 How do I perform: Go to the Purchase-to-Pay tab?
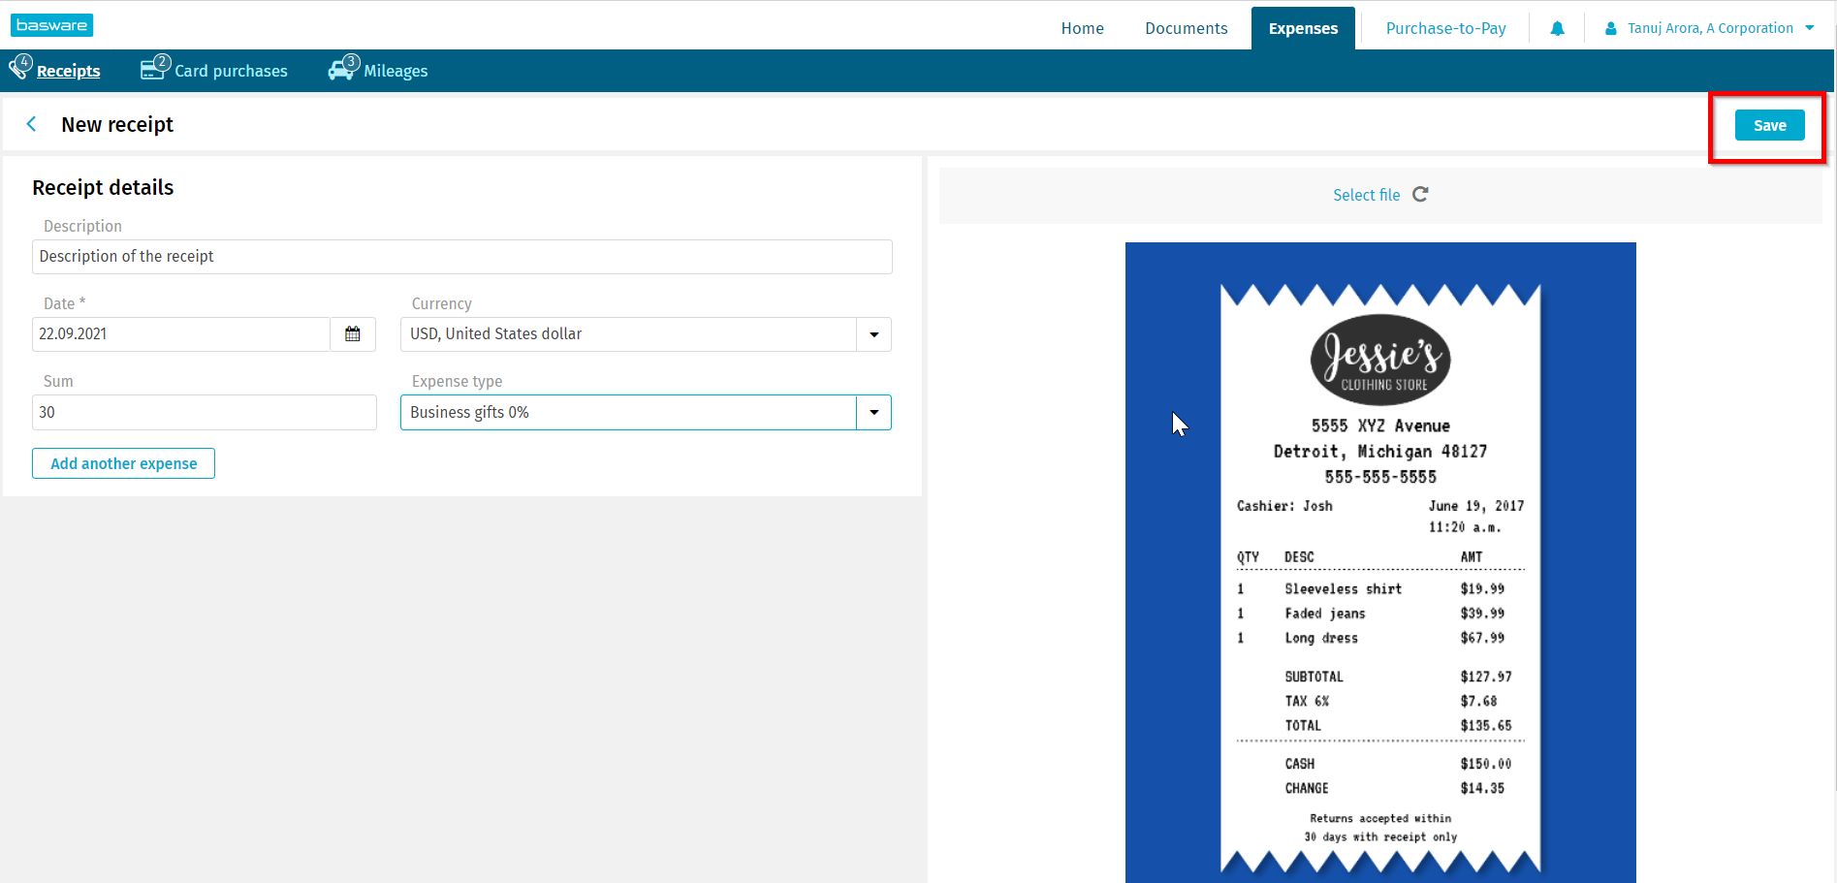point(1445,28)
